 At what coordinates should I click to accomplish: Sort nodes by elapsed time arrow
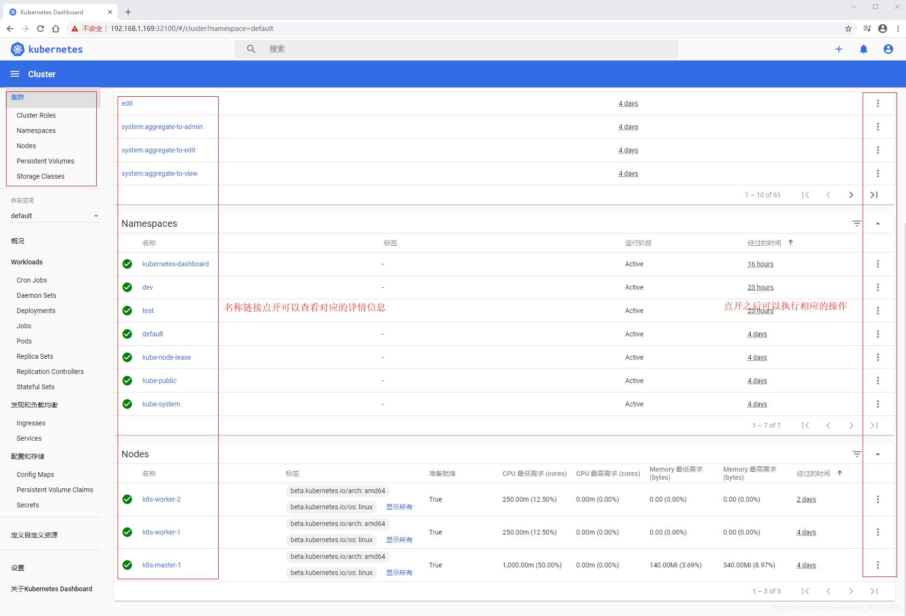840,473
